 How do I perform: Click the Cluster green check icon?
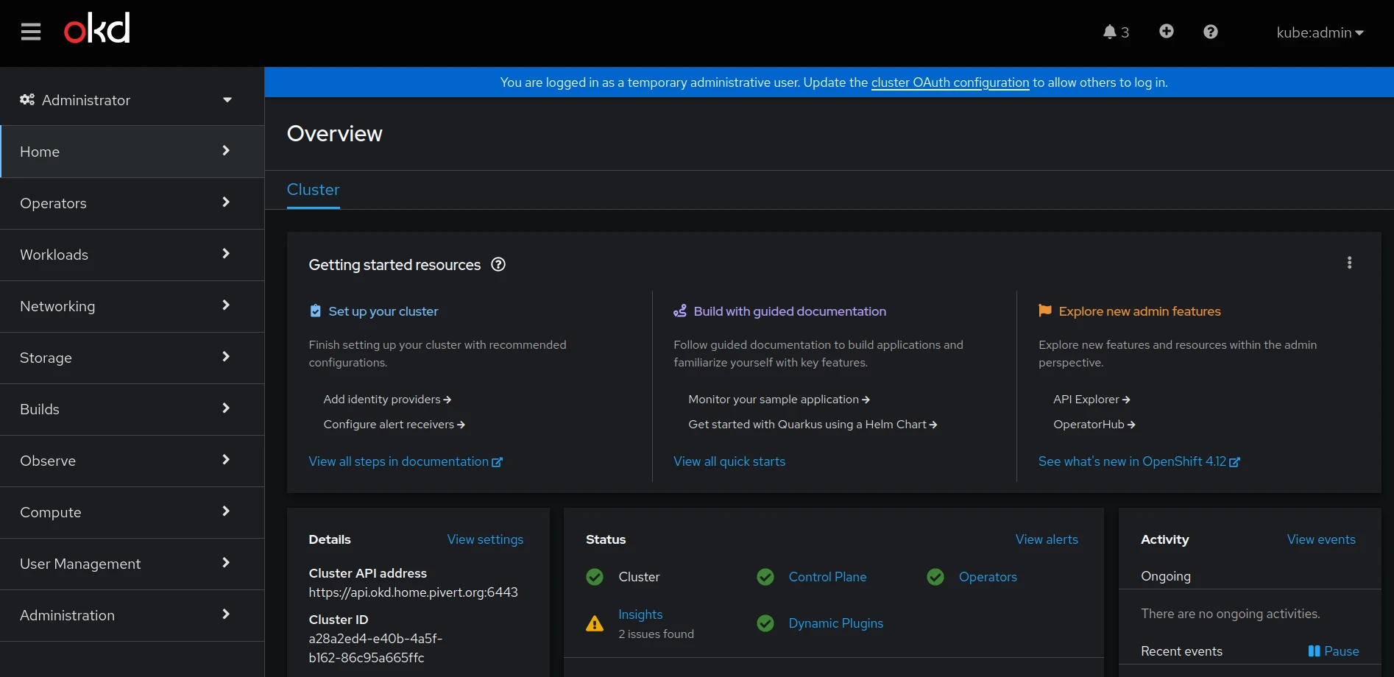pyautogui.click(x=595, y=577)
